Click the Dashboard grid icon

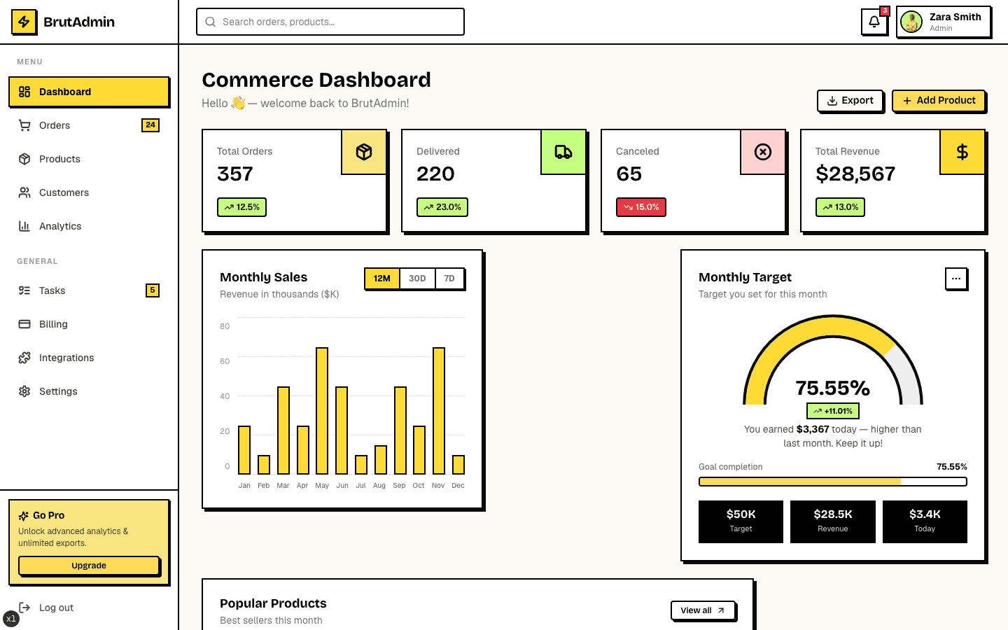pyautogui.click(x=24, y=92)
